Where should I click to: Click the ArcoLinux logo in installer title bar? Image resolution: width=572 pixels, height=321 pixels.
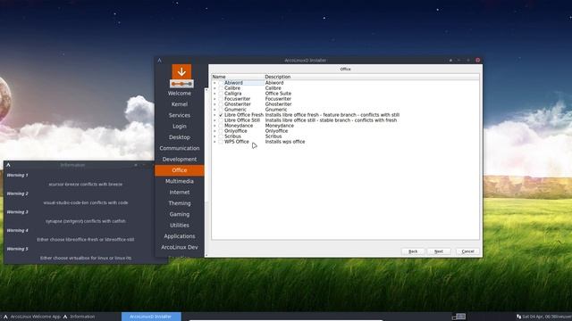159,60
